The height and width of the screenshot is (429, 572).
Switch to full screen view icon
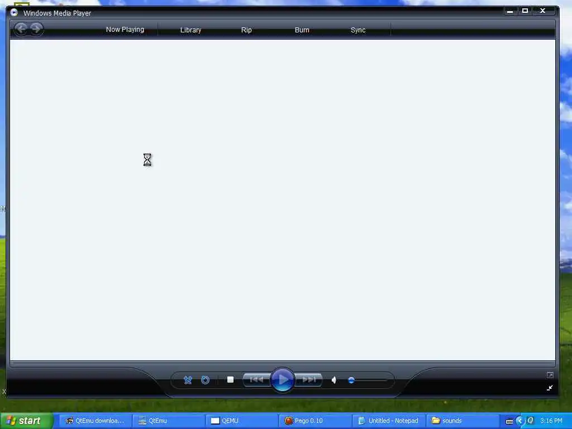tap(550, 375)
